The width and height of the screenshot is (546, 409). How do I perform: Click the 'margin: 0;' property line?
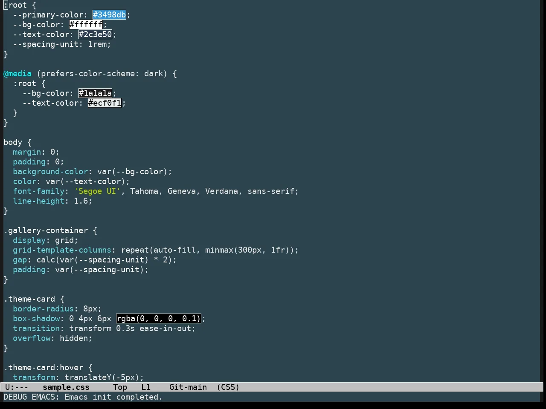(x=36, y=152)
